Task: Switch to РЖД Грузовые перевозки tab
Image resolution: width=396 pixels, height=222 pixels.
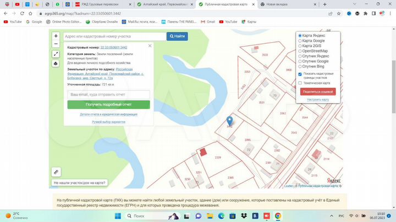Action: click(97, 4)
